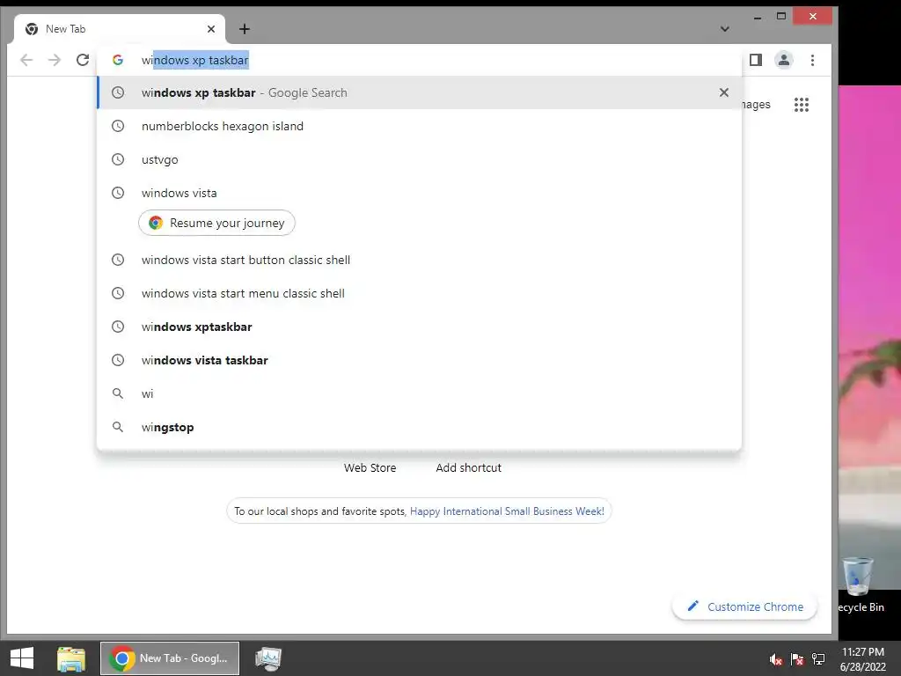This screenshot has width=901, height=676.
Task: Open the monitor app in the taskbar
Action: tap(268, 658)
